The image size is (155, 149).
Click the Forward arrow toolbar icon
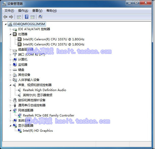[11, 17]
